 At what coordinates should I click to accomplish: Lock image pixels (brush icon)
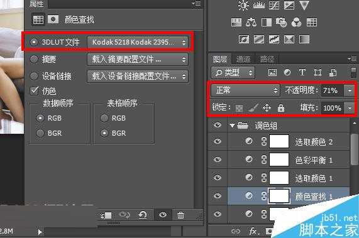click(253, 107)
